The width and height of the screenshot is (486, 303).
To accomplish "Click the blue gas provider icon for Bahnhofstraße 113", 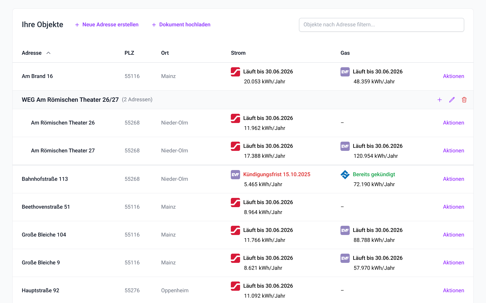I will coord(345,175).
